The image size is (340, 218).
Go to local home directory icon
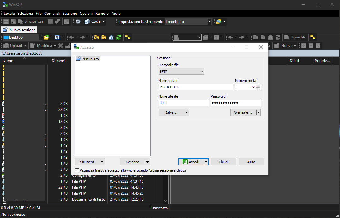[111, 37]
